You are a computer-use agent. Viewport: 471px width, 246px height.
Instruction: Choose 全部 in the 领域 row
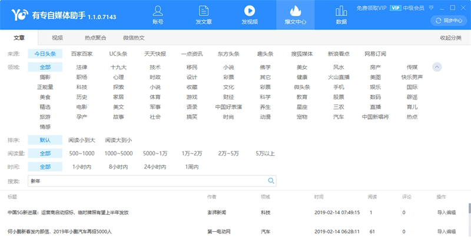coord(45,67)
